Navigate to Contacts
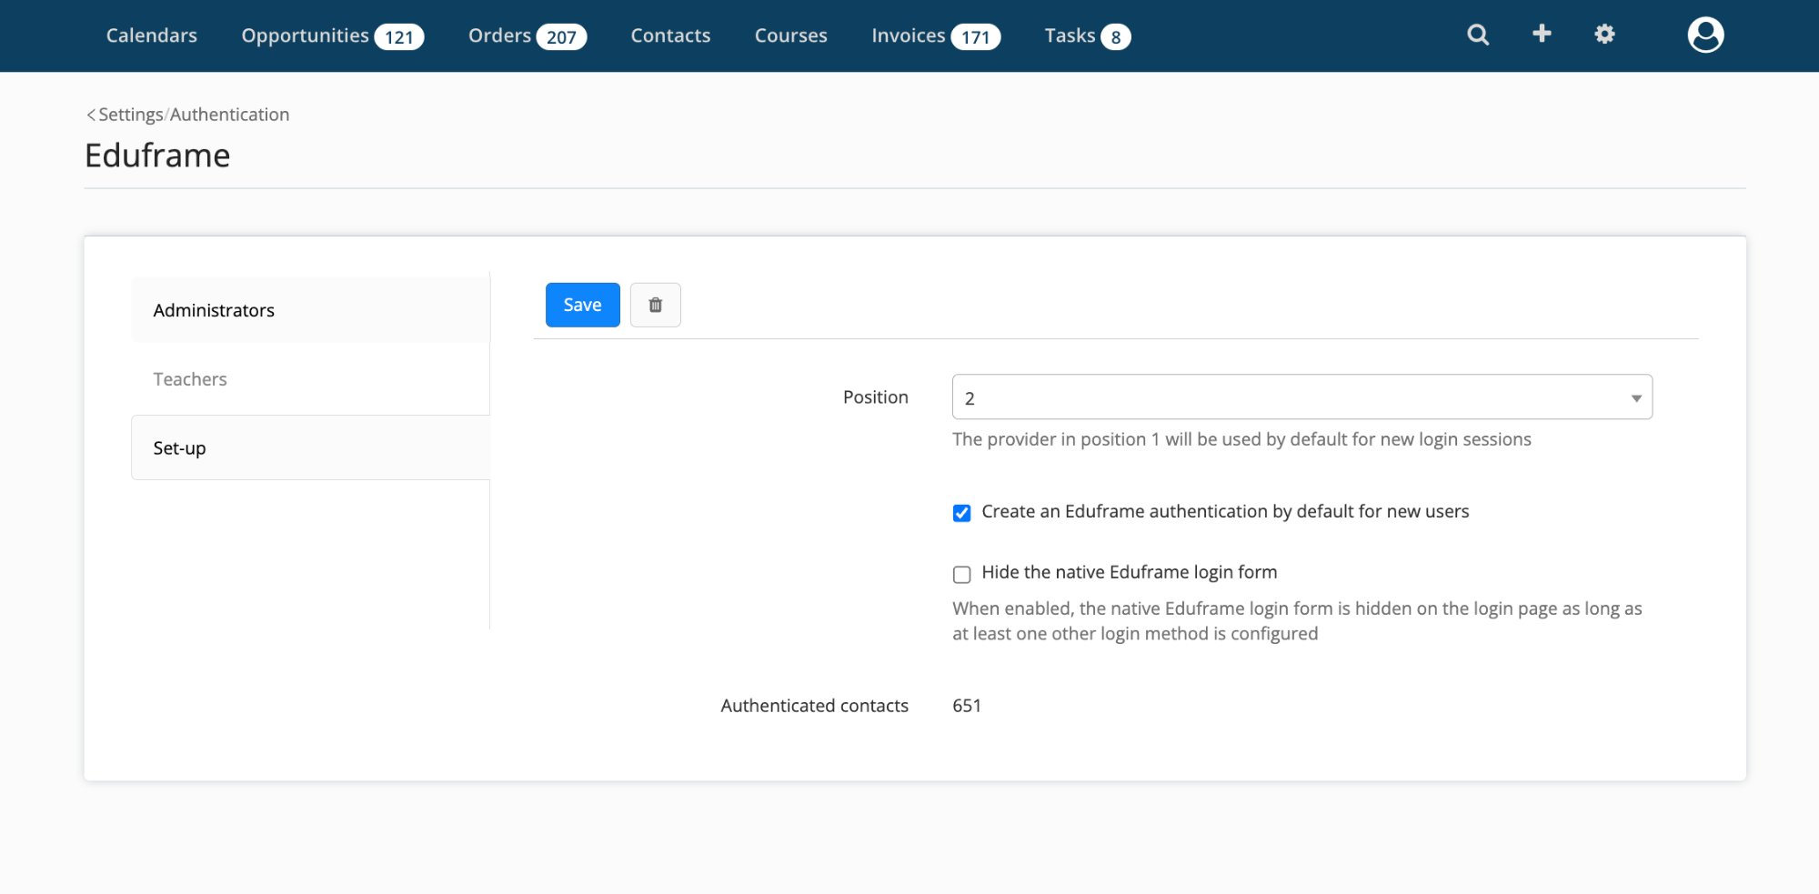Viewport: 1819px width, 894px height. click(x=670, y=35)
